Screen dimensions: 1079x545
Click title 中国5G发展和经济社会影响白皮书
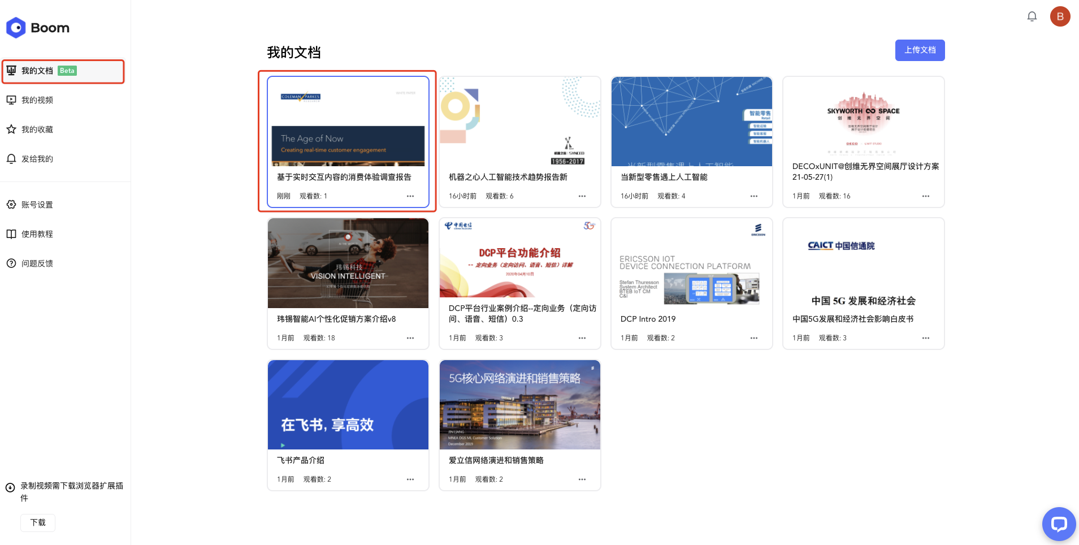click(853, 319)
